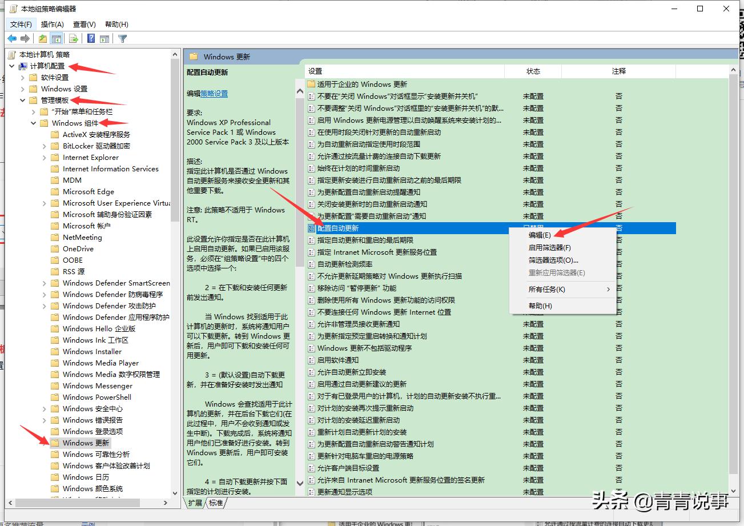This screenshot has width=744, height=526.
Task: Click the filter funnel toolbar icon
Action: point(122,38)
